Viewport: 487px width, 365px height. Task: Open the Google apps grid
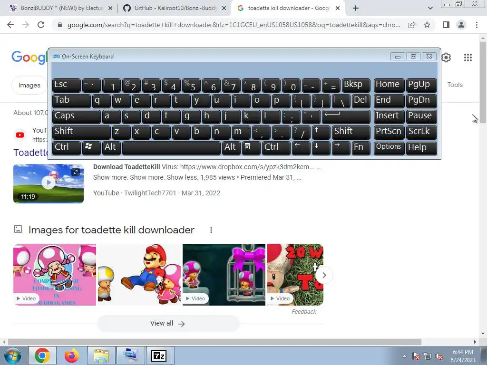point(468,58)
